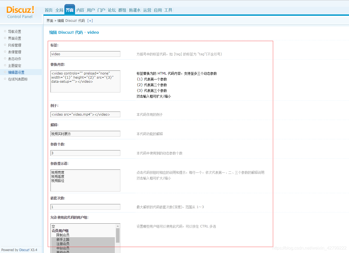Click the Discuz! Control Panel logo
Viewport: 349px width, 253px height.
[20, 12]
